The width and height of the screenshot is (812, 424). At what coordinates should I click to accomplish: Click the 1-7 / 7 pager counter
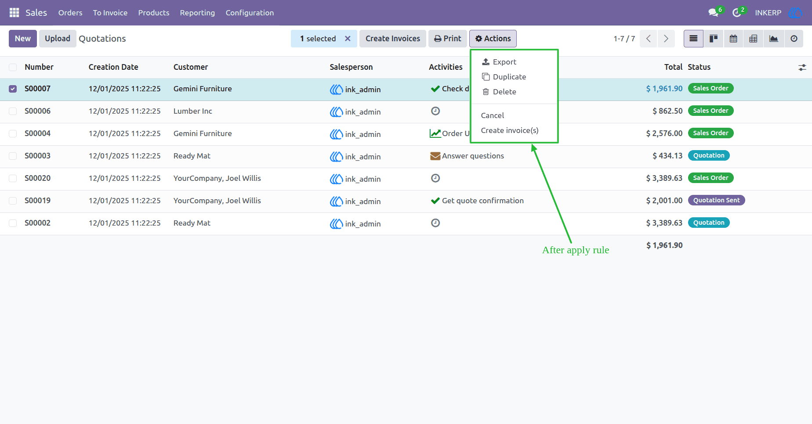624,39
